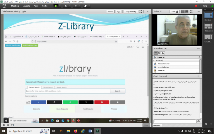
Task: Click the pointer tool icon beside Draw
Action: click(118, 12)
